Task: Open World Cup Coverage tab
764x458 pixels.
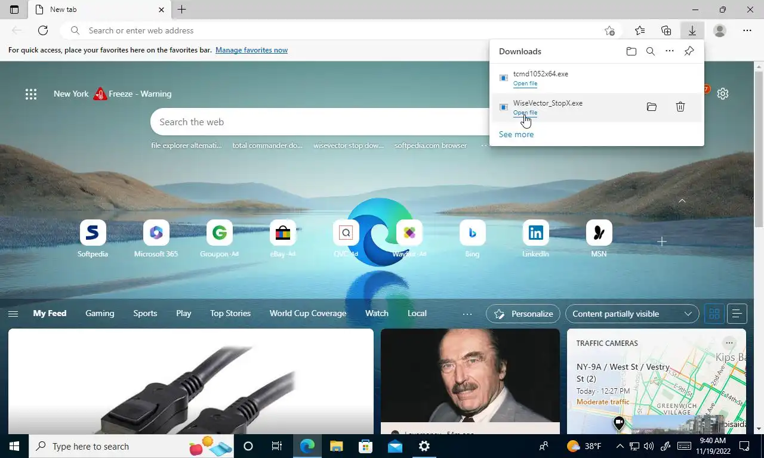Action: coord(308,313)
